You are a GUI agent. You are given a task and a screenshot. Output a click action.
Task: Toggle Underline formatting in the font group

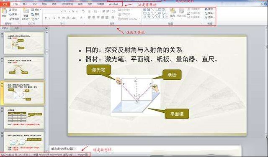click(54, 18)
